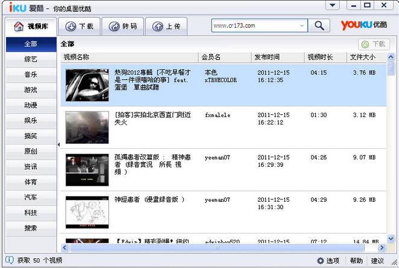The image size is (399, 268).
Task: Click the vertical scrollbar thumb
Action: click(x=391, y=68)
